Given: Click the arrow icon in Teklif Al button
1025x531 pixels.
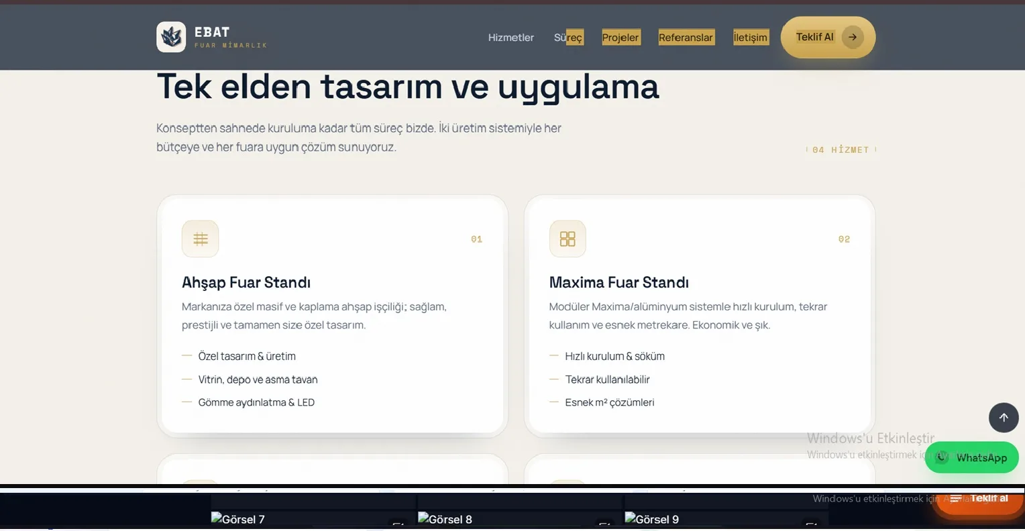Looking at the screenshot, I should [853, 37].
